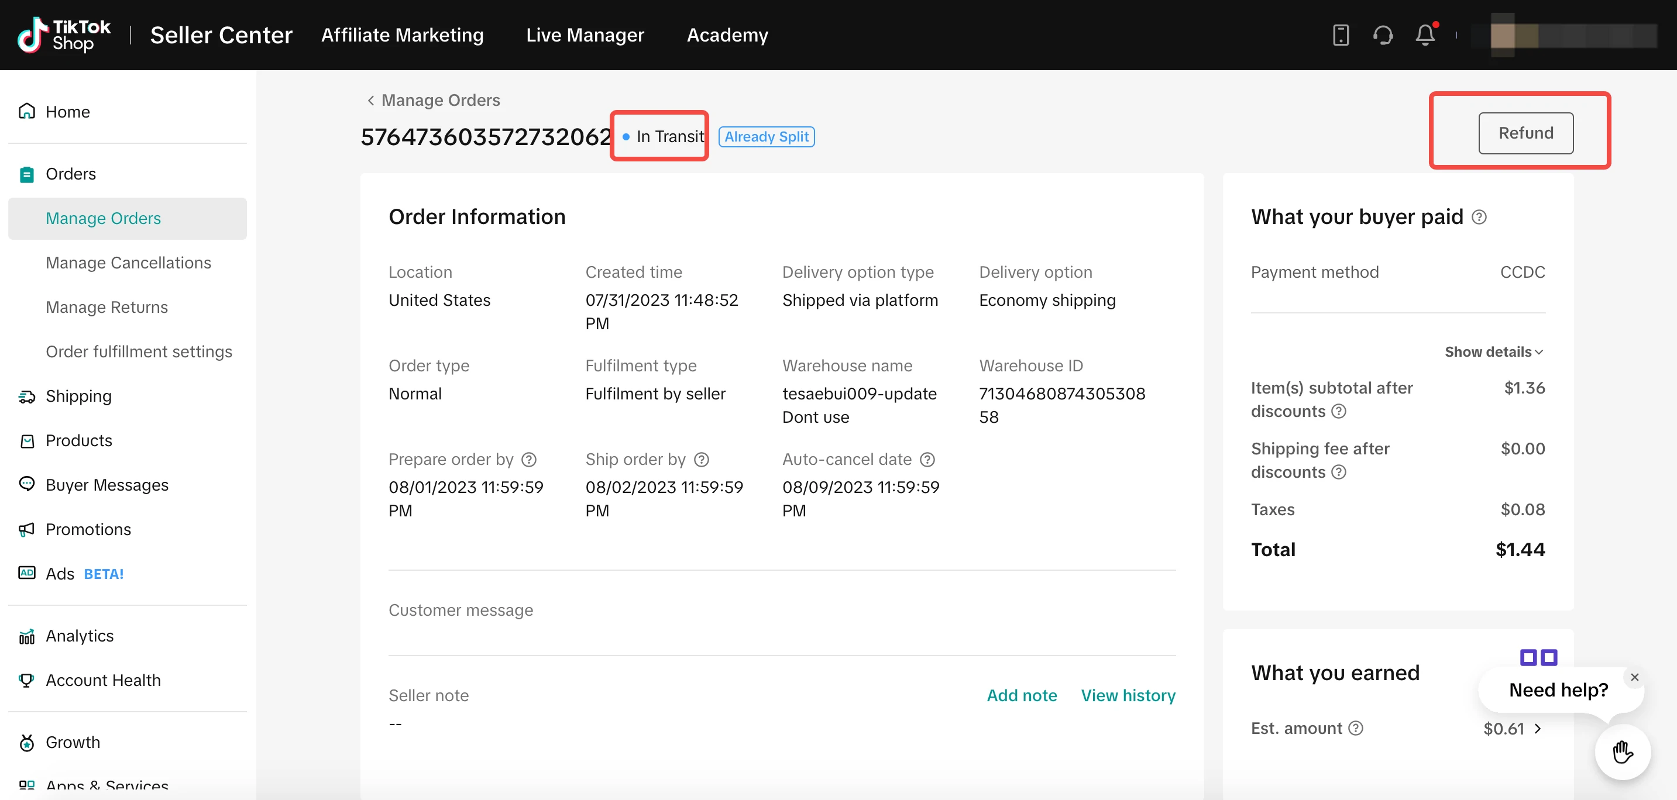Screen dimensions: 1677x800
Task: Click help icon next to Auto-cancel date
Action: click(x=927, y=460)
